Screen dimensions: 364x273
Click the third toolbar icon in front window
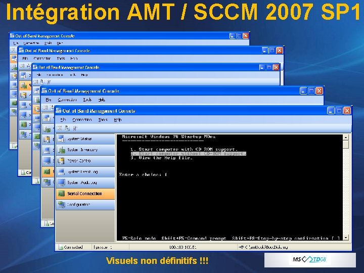tap(75, 128)
